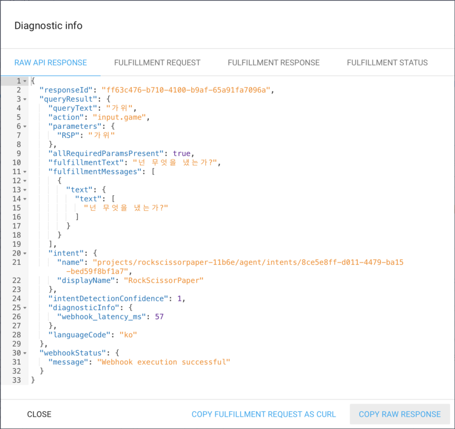Click the RockScissorPaper displayName value
455x429 pixels.
click(159, 280)
